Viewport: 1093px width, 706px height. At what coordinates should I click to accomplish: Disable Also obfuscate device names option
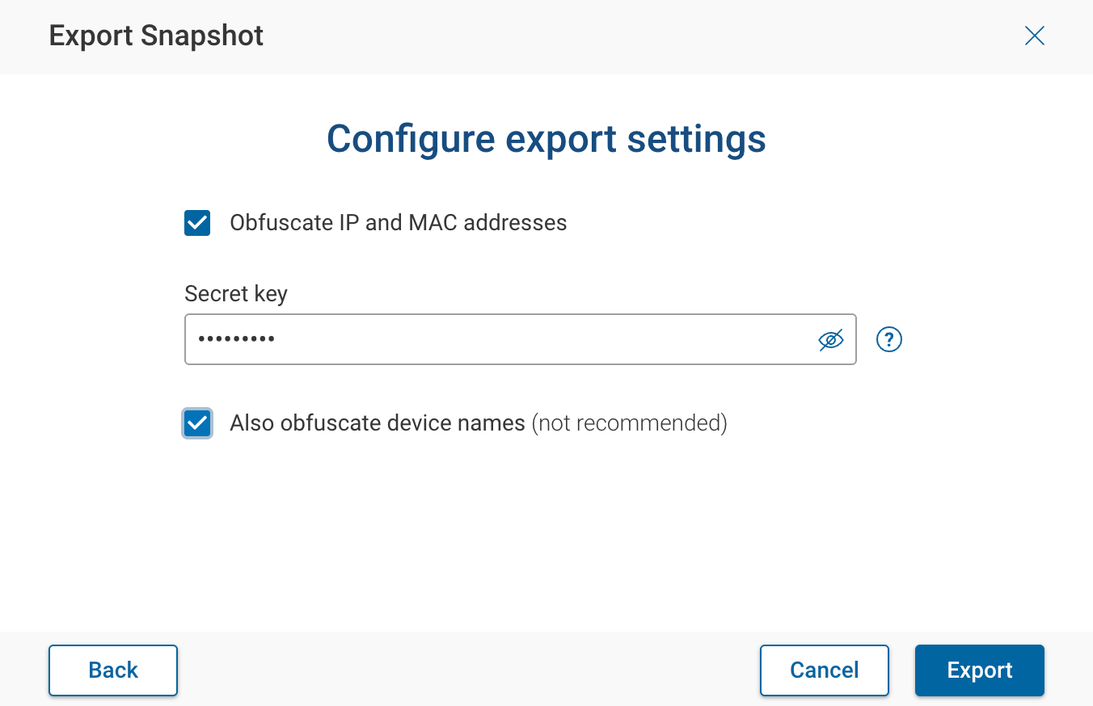[x=196, y=422]
